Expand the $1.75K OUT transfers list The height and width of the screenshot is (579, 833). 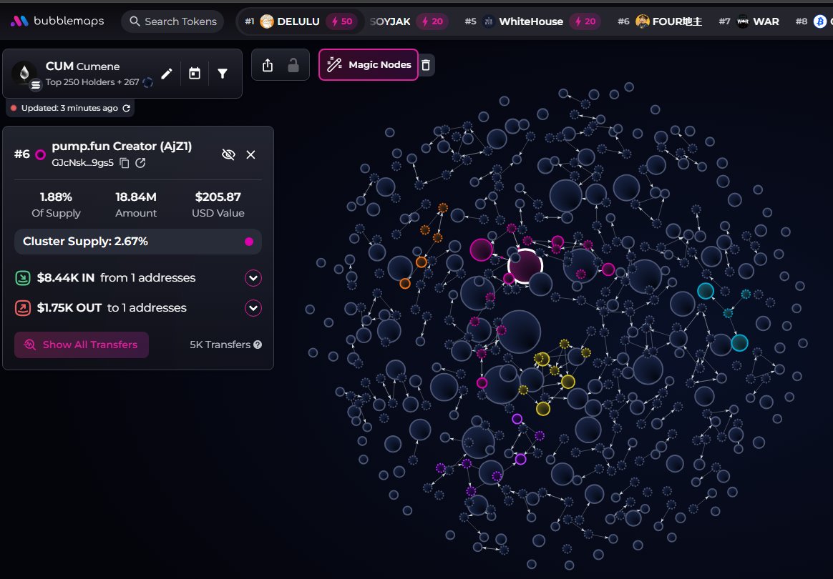(253, 308)
